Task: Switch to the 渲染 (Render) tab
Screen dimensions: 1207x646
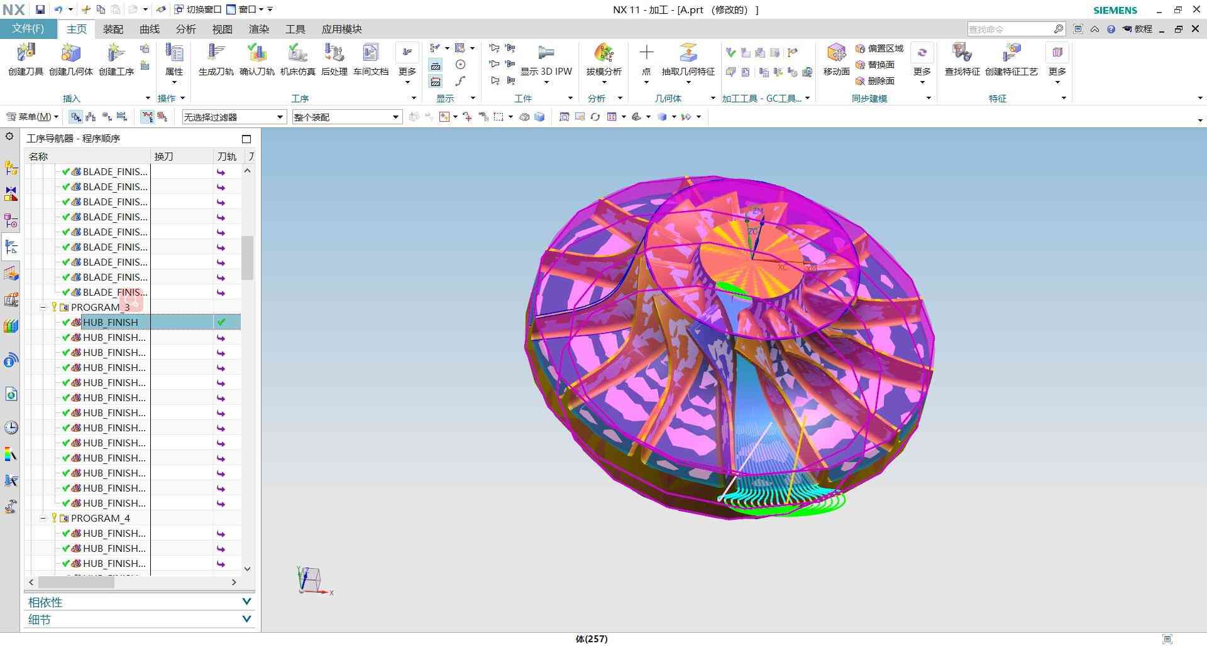Action: [259, 30]
